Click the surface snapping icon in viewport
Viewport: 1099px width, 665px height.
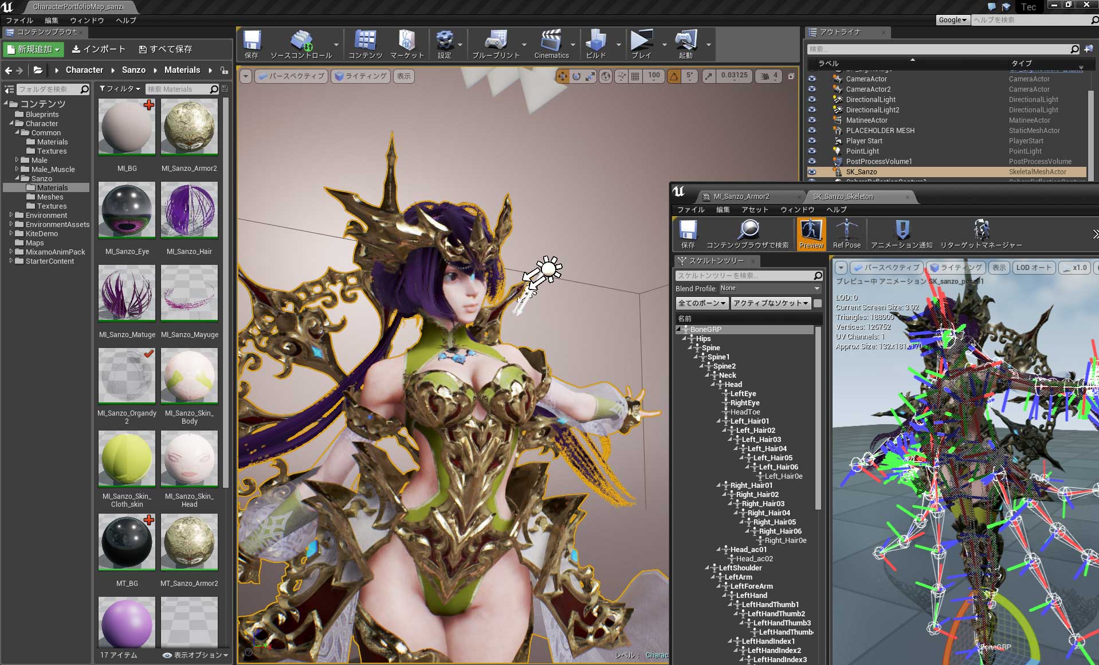coord(621,76)
